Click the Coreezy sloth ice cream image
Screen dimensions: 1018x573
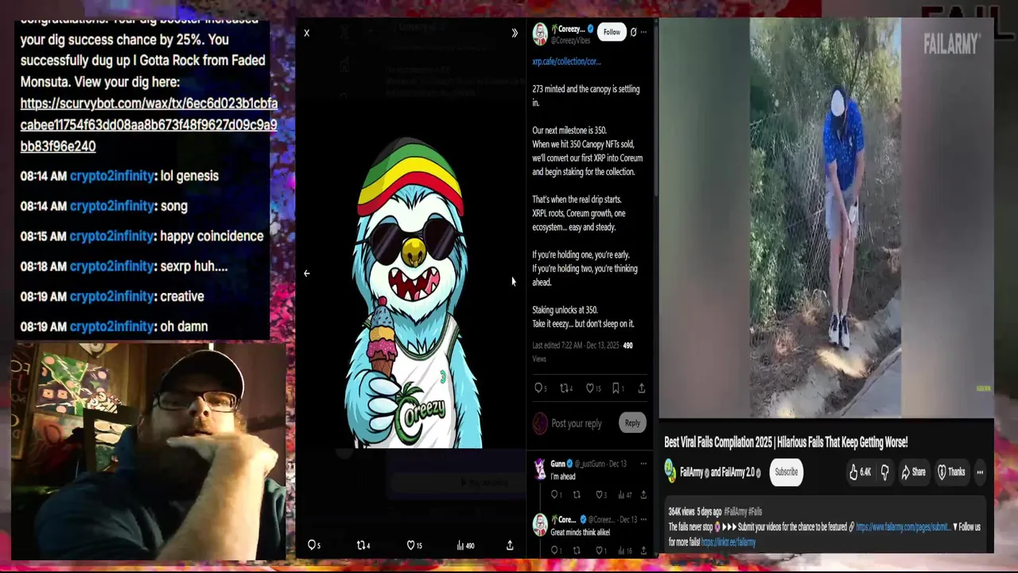coord(411,293)
